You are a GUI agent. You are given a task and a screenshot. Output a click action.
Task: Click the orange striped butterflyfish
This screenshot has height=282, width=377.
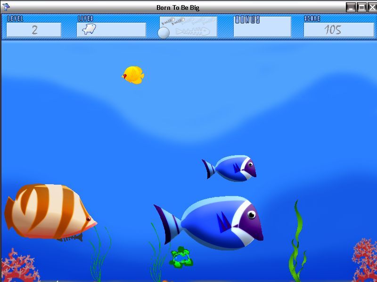(51, 211)
